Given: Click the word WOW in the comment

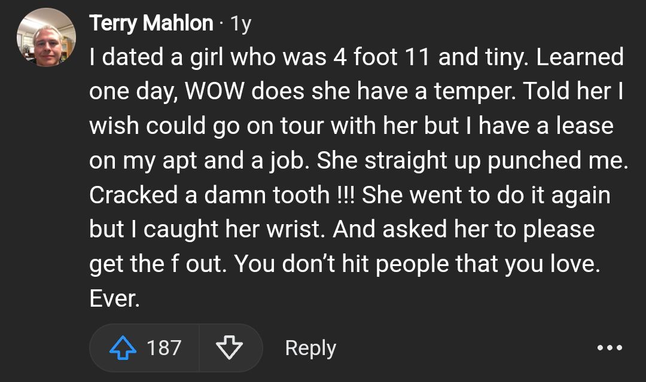Looking at the screenshot, I should (x=214, y=92).
